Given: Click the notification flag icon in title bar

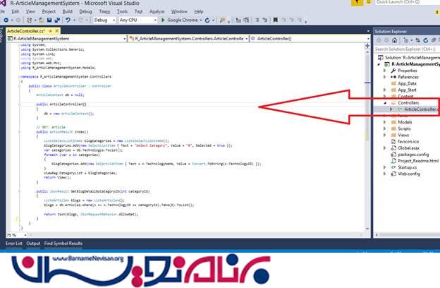Looking at the screenshot, I should [357, 2].
